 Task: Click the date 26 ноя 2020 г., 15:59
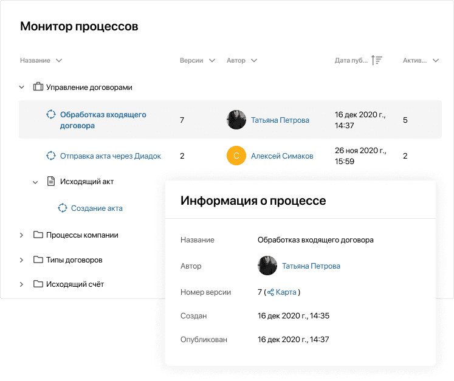tap(360, 156)
